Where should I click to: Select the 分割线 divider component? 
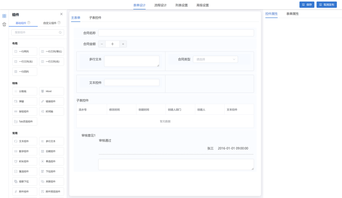coord(25,91)
